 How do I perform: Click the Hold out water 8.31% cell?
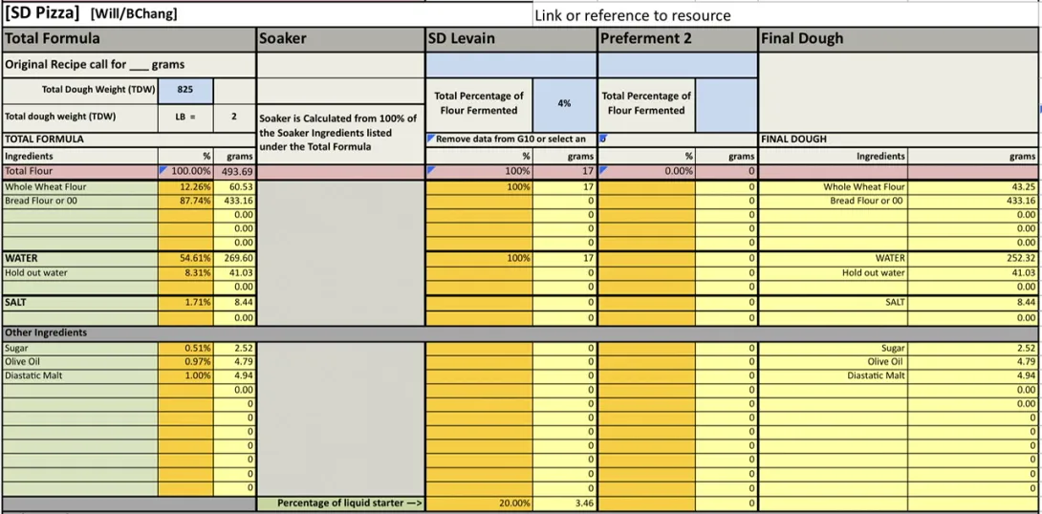185,272
